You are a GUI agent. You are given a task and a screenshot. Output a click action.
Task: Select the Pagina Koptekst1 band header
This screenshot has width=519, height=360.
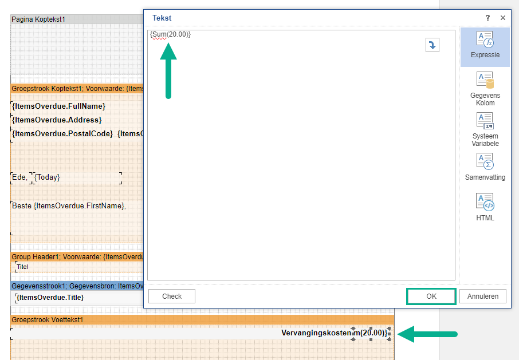[38, 19]
